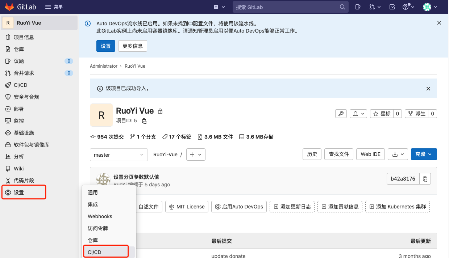This screenshot has height=258, width=449.
Task: Open 仓库 in the sidebar
Action: [39, 49]
